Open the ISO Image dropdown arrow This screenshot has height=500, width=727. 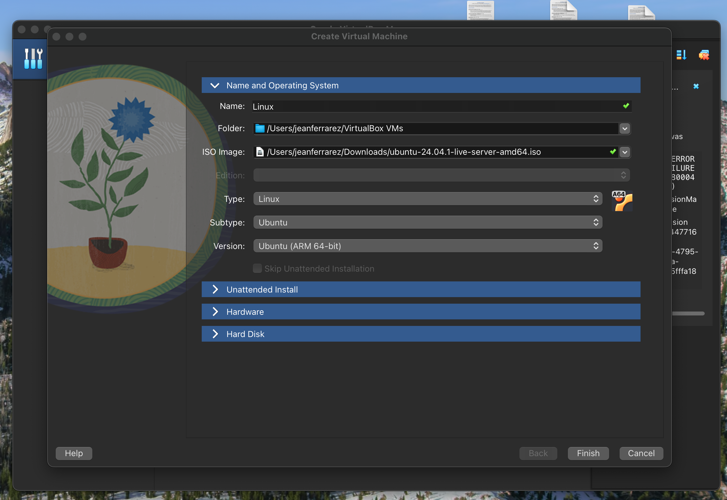[x=624, y=152]
